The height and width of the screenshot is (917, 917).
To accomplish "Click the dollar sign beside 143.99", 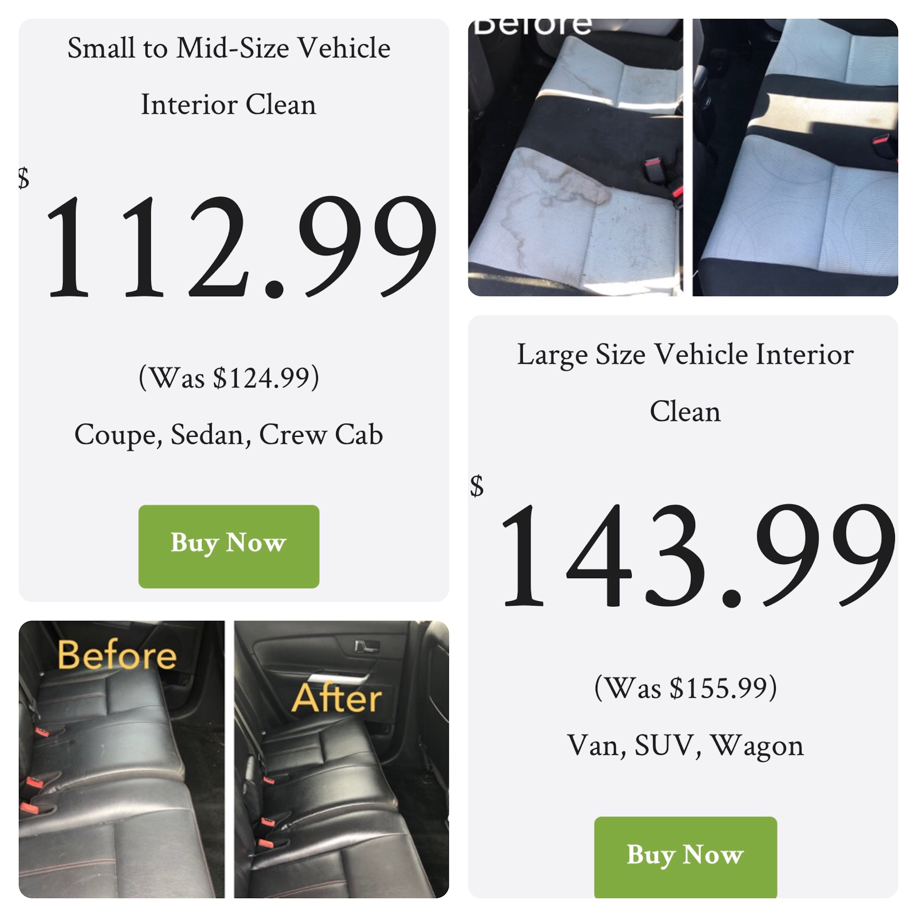I will (x=477, y=486).
